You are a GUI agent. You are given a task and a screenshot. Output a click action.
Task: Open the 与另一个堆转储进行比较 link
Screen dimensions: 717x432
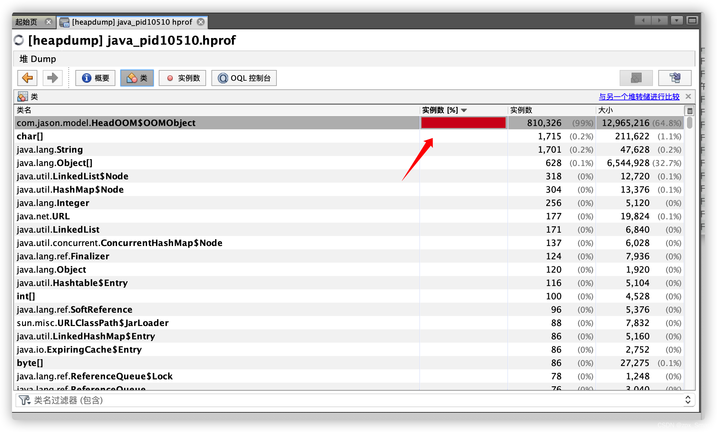pos(639,96)
